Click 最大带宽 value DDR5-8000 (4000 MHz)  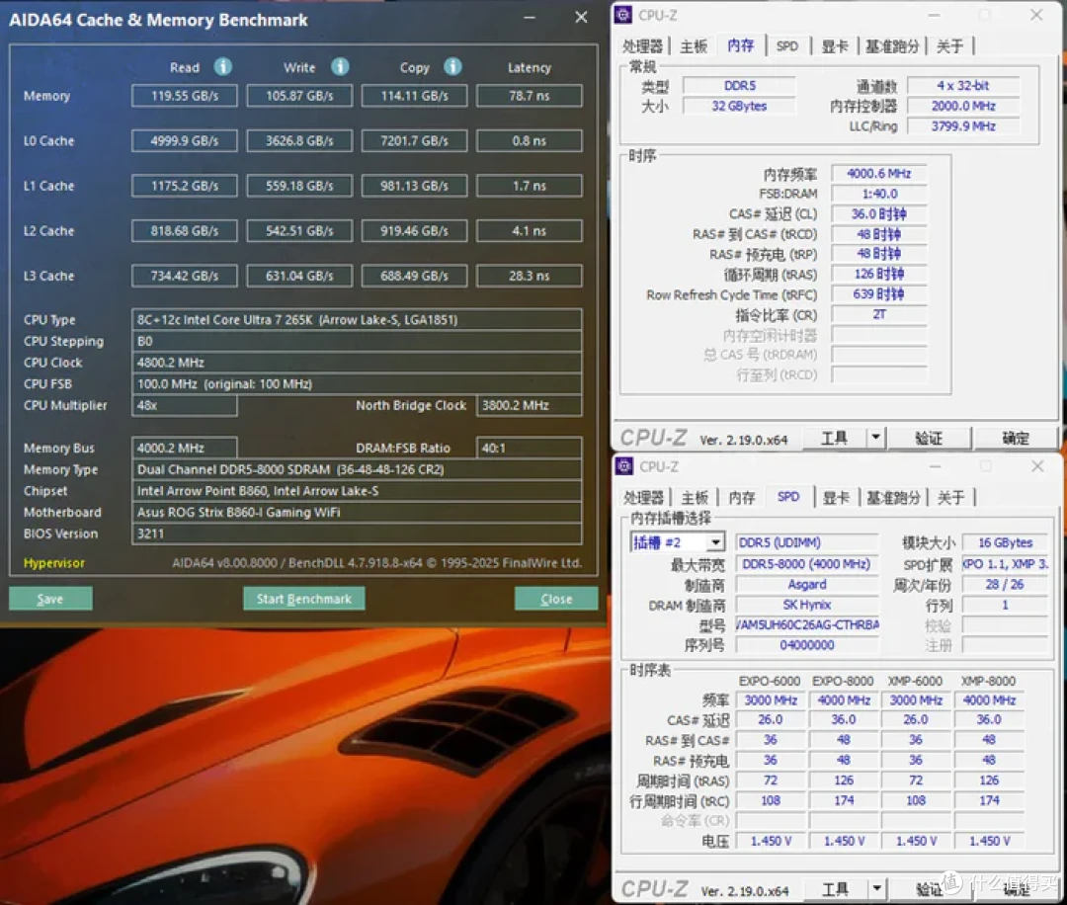pos(806,565)
